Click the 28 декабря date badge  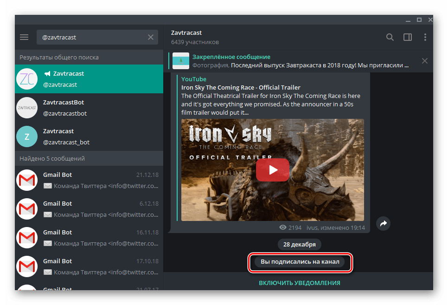click(300, 244)
